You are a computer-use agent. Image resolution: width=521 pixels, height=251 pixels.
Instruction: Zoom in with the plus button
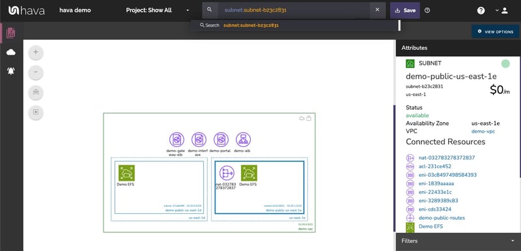pyautogui.click(x=36, y=53)
